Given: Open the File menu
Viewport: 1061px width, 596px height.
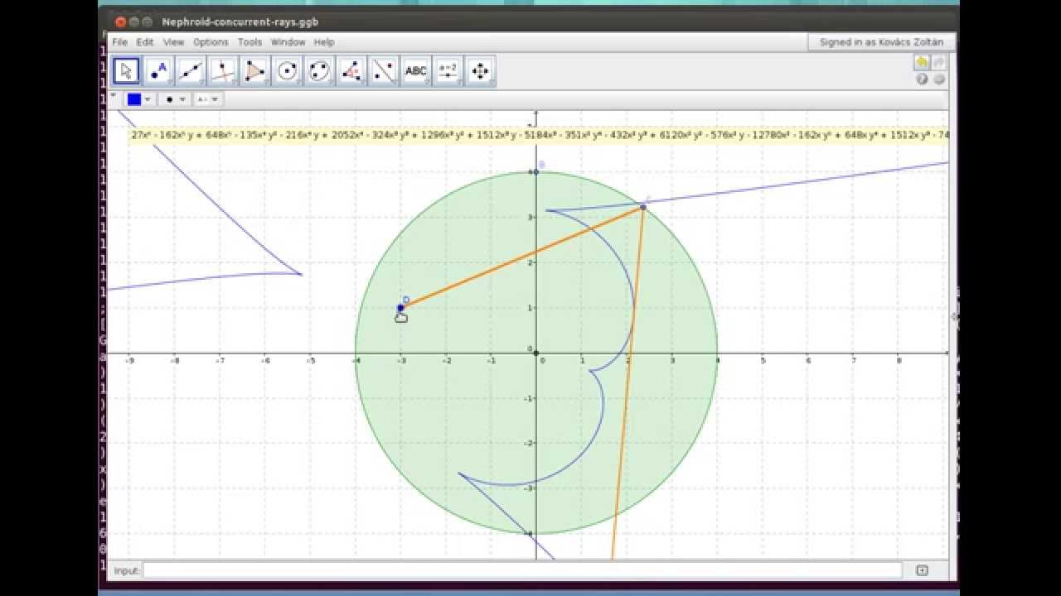Looking at the screenshot, I should point(120,42).
